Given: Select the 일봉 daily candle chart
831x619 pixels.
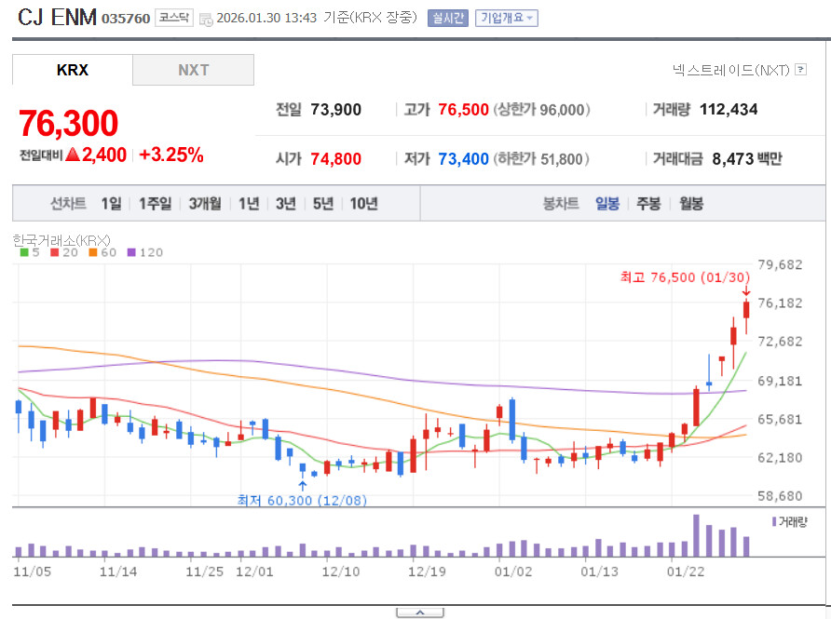Looking at the screenshot, I should (607, 203).
